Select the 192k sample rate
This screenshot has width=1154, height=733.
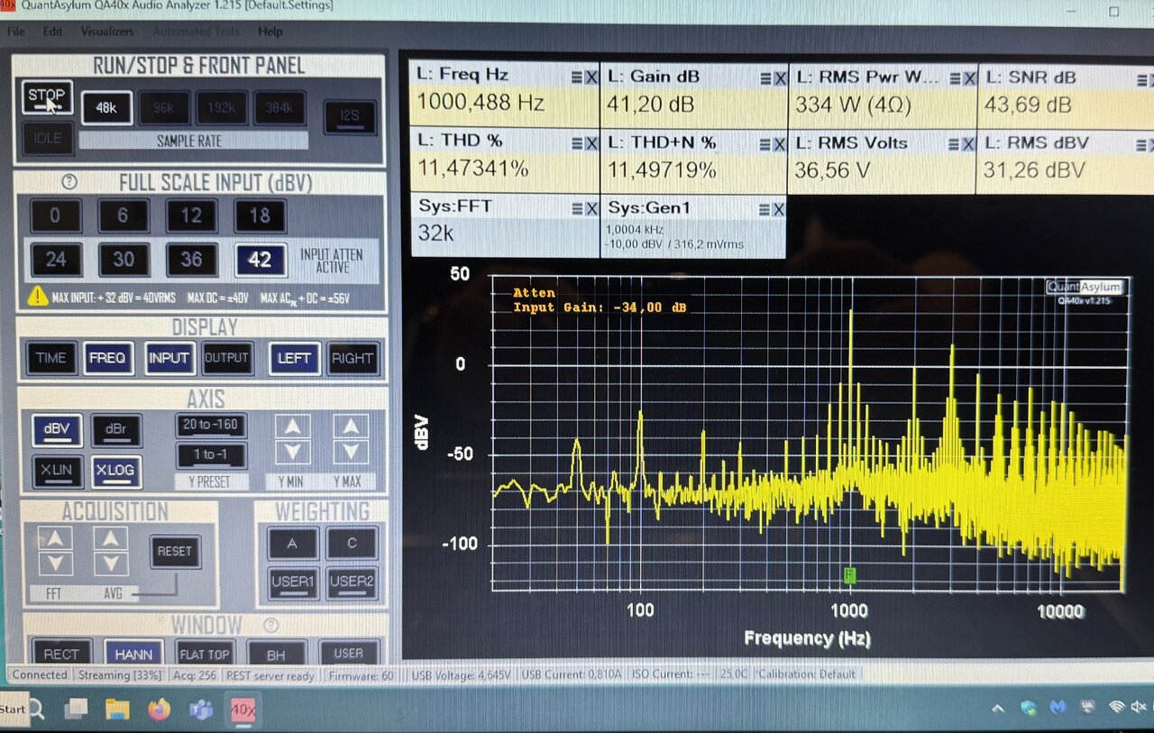point(222,108)
